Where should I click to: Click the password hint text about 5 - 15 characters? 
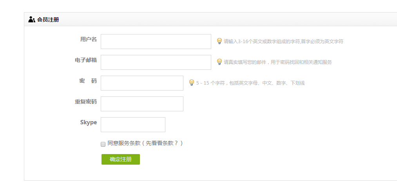tap(250, 83)
